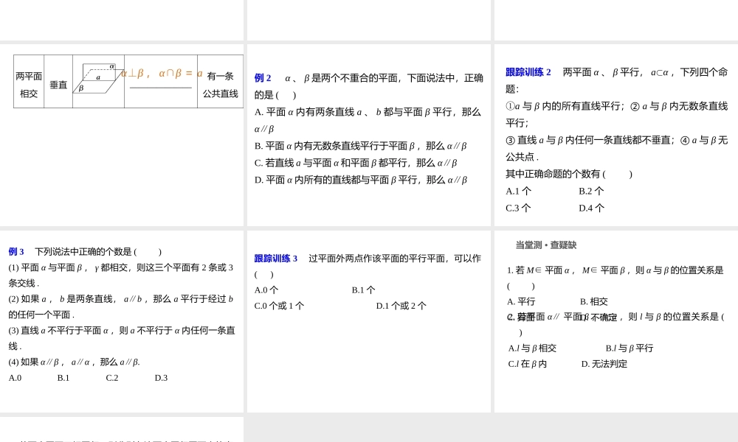This screenshot has width=738, height=442.
Task: Choose answer A.l 与β相交
Action: pyautogui.click(x=532, y=348)
